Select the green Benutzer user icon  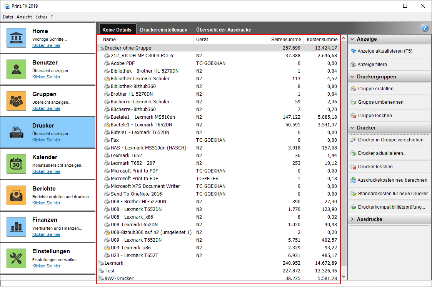tap(16, 69)
